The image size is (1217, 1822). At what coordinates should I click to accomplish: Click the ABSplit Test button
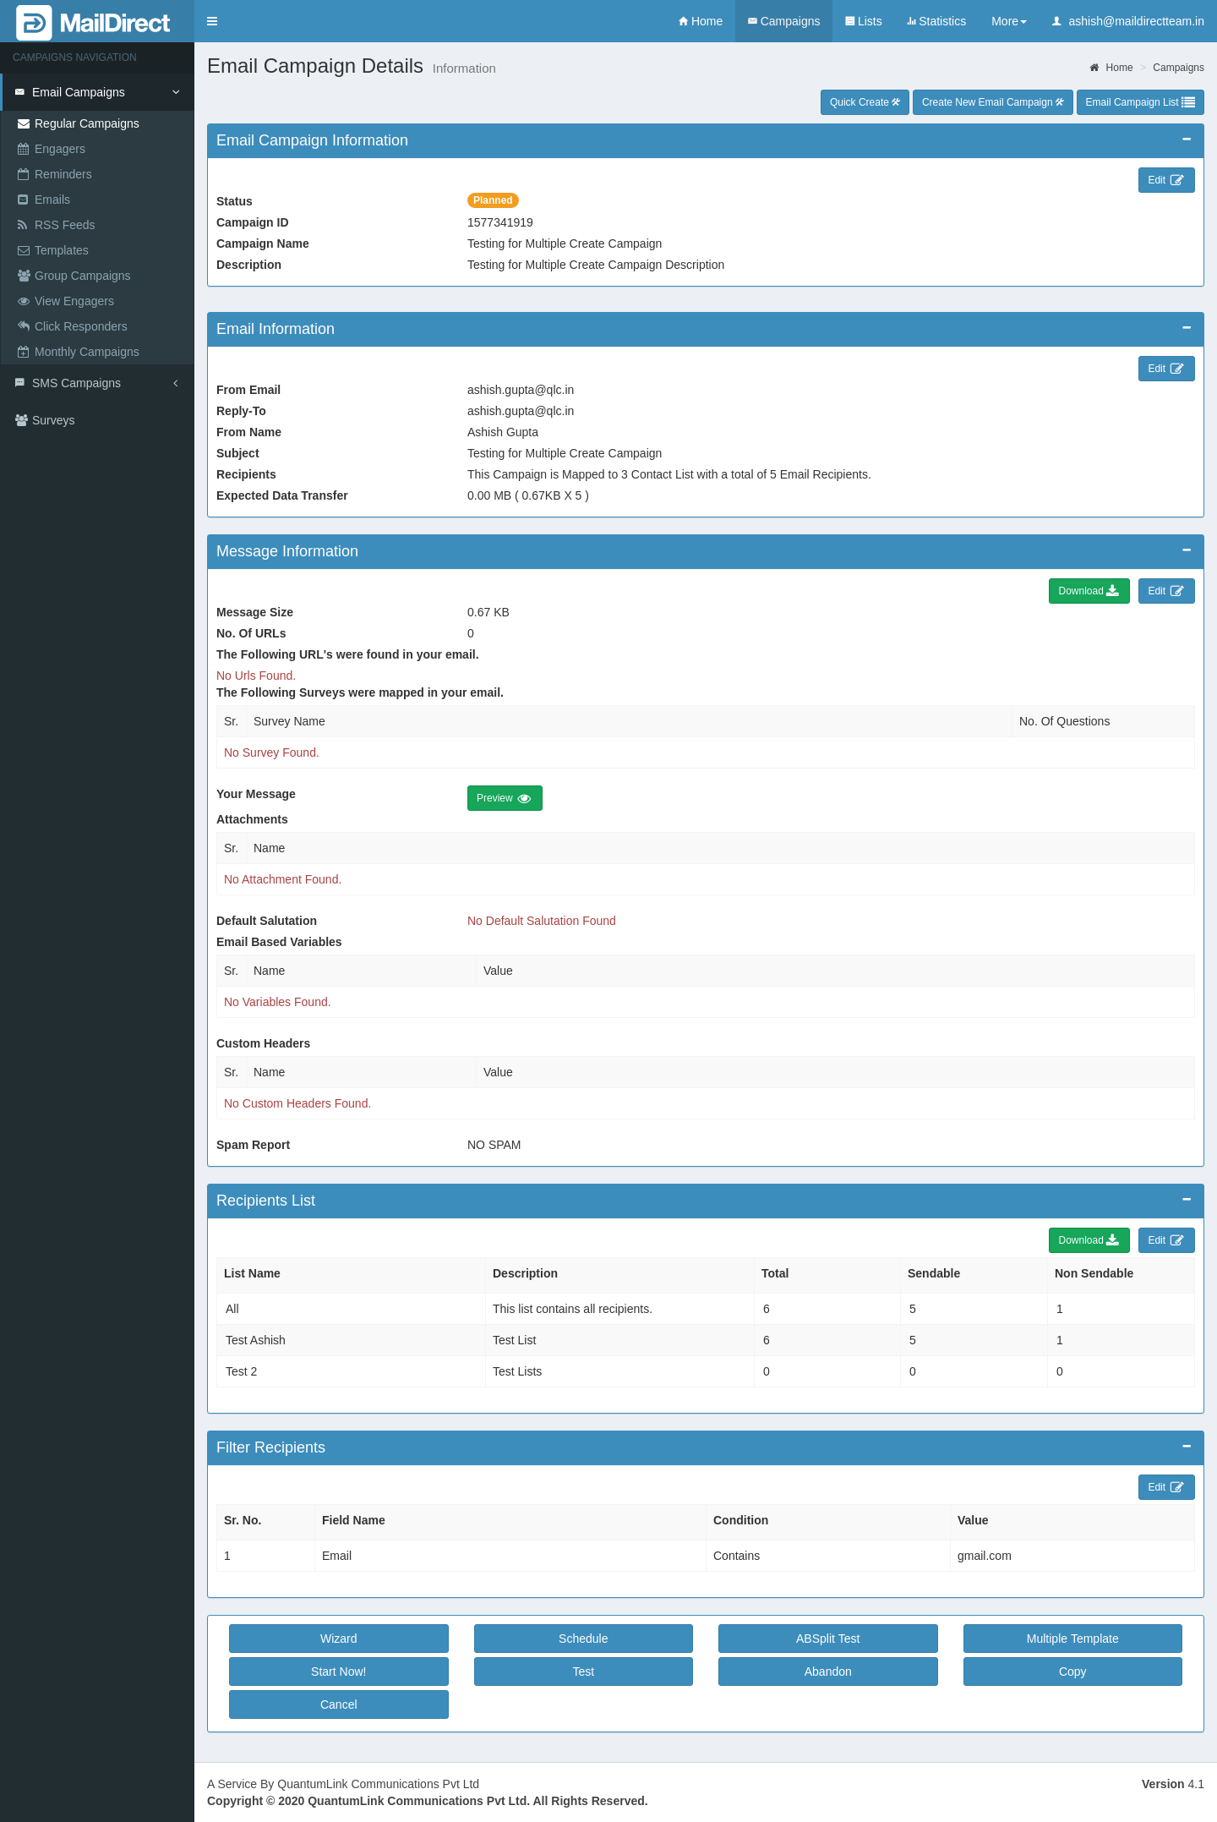tap(827, 1639)
